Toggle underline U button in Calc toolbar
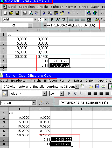The width and height of the screenshot is (112, 148). point(81,93)
